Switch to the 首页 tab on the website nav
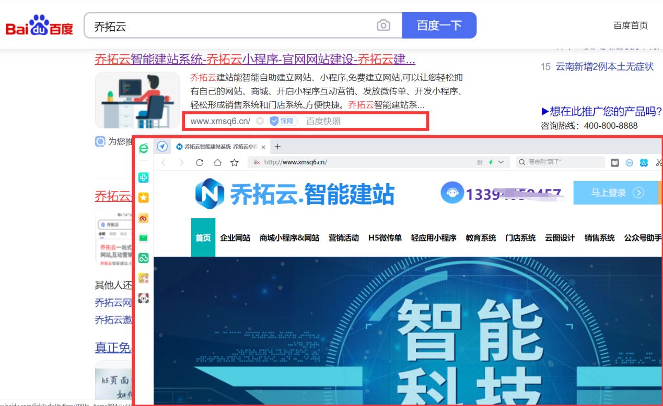The image size is (663, 406). click(203, 237)
